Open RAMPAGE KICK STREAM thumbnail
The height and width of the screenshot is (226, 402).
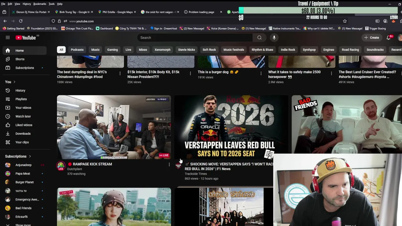[x=114, y=127]
